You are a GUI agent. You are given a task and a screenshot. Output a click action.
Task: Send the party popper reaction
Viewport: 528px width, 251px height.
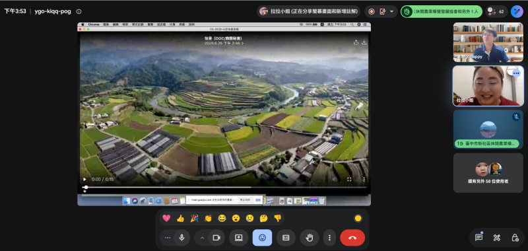point(194,219)
